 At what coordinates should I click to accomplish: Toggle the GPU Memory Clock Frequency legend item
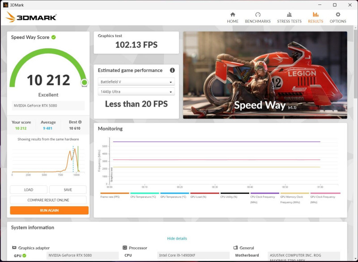294,198
